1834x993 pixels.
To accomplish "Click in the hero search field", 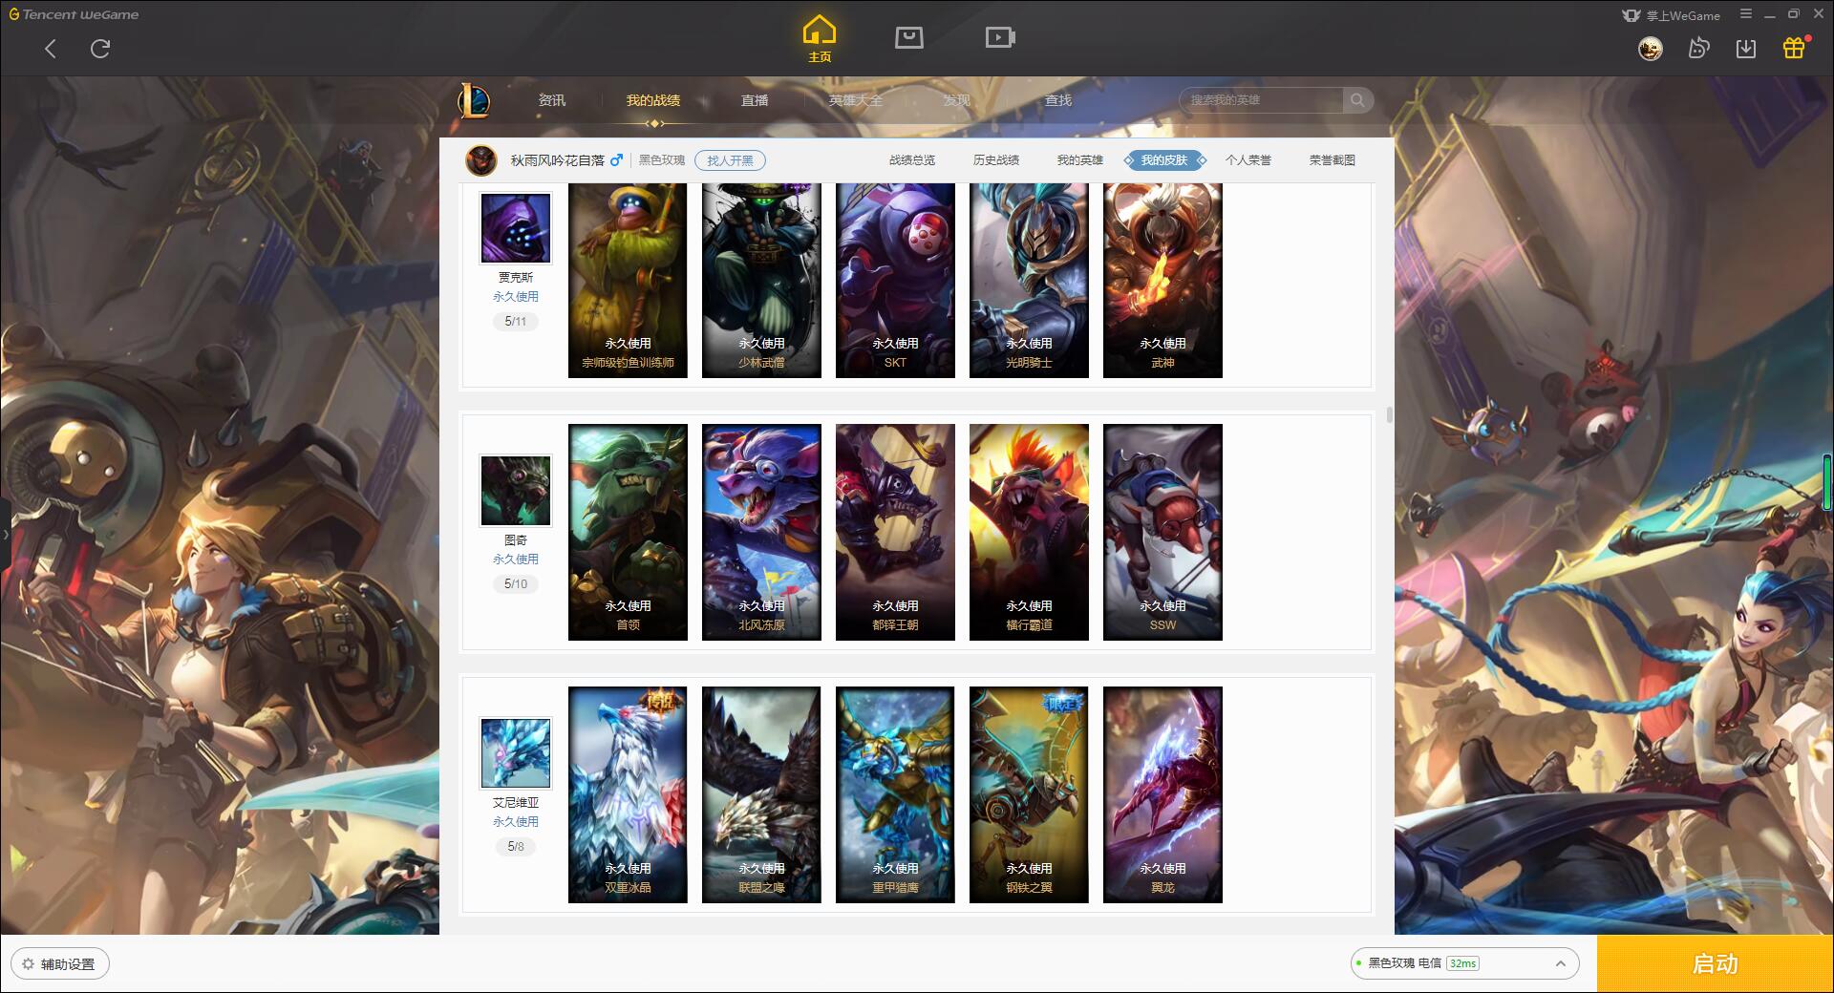I will click(x=1263, y=100).
